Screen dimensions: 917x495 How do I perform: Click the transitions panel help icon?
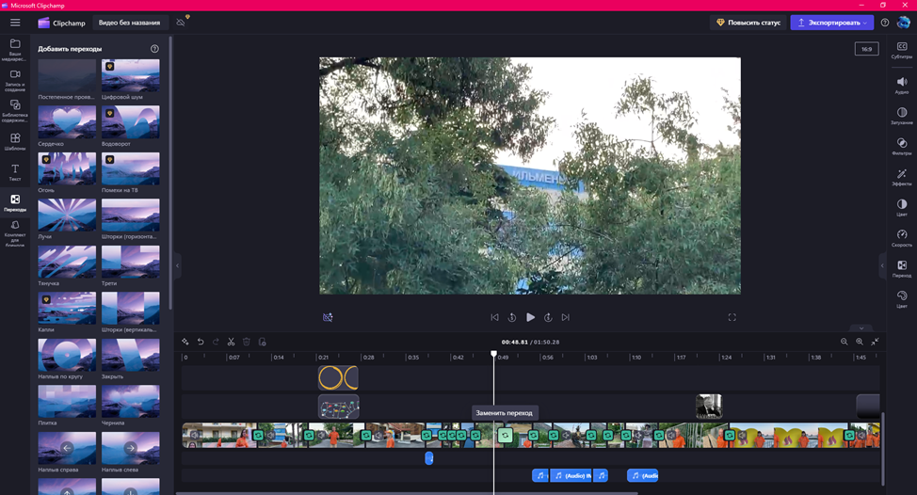click(154, 49)
